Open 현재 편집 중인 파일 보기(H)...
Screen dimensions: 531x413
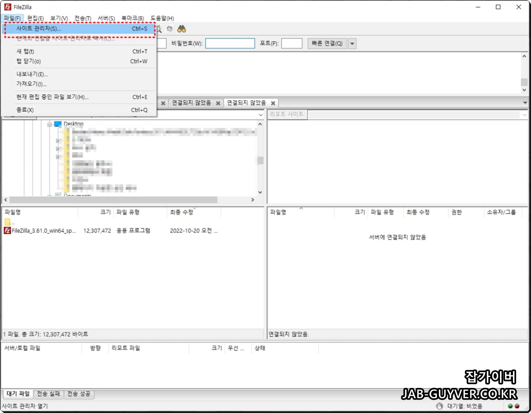point(79,97)
